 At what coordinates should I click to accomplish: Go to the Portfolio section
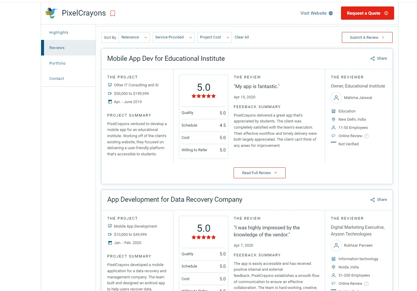pyautogui.click(x=58, y=63)
